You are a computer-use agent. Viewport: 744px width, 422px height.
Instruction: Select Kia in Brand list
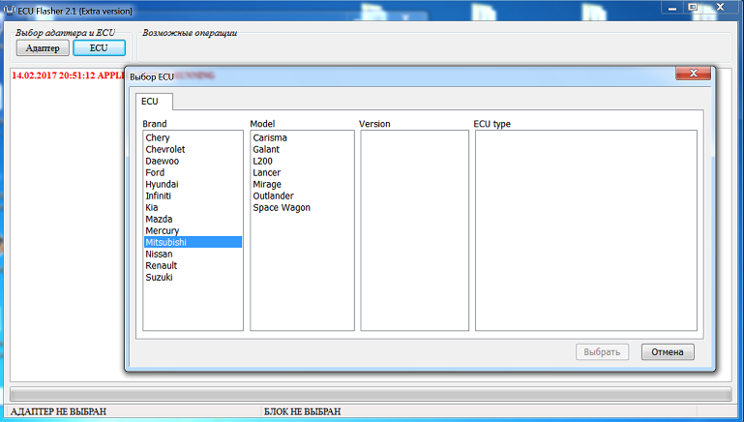pyautogui.click(x=193, y=207)
